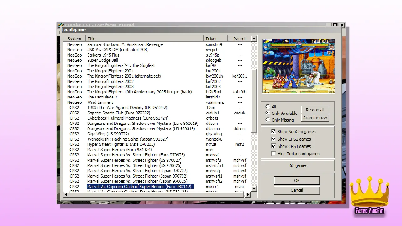Sort list by Parent column header
Screen dimensions: 402x226
coord(239,39)
